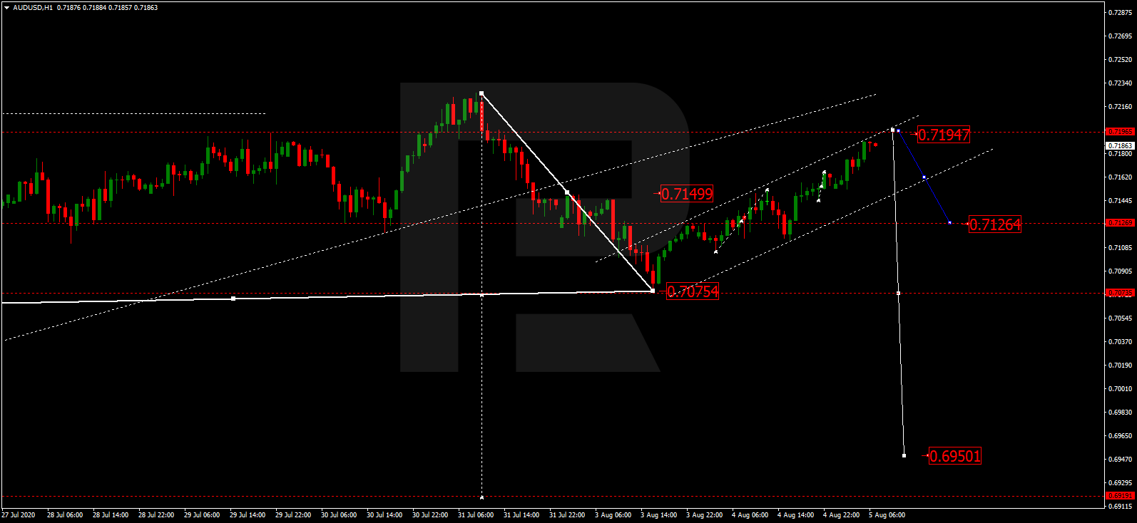Select the 0.71264 price label
This screenshot has width=1137, height=523.
[995, 224]
